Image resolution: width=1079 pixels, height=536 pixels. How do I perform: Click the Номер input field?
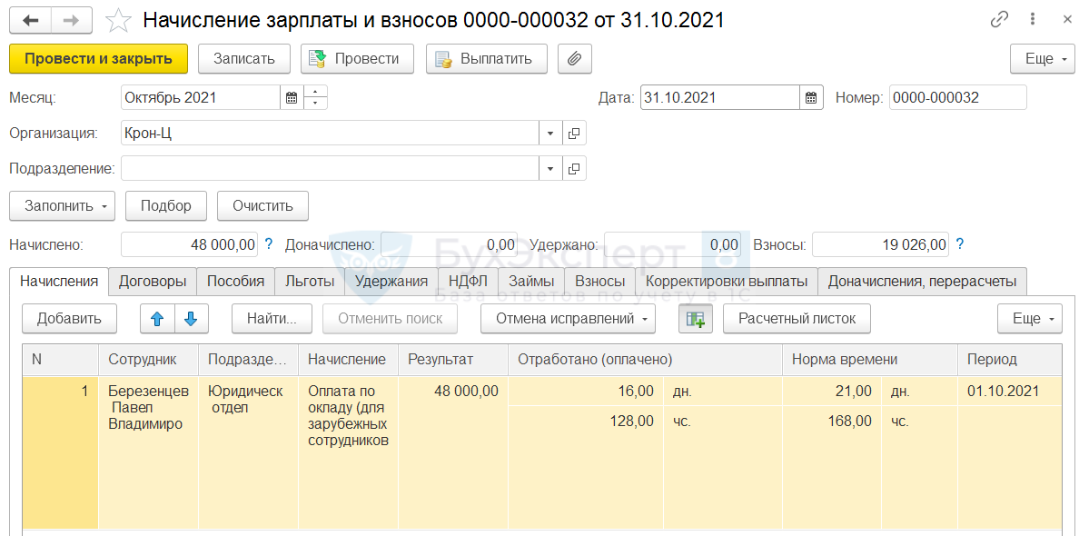click(957, 97)
